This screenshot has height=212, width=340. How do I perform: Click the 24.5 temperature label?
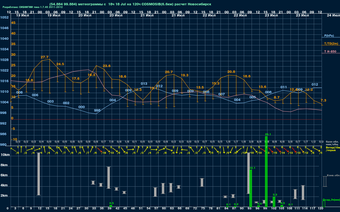[x=60, y=64]
